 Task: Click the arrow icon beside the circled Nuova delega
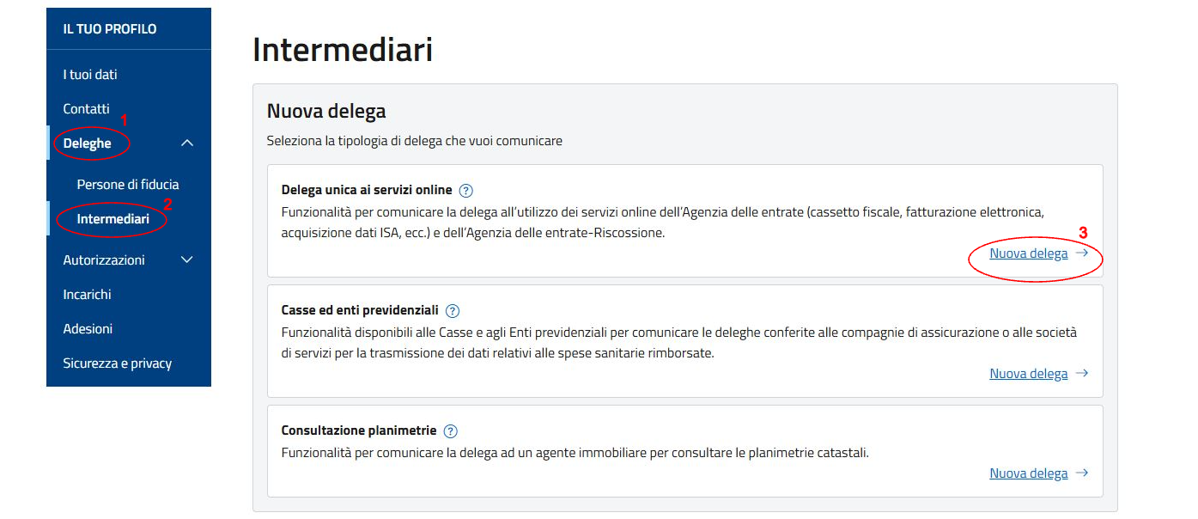1082,253
